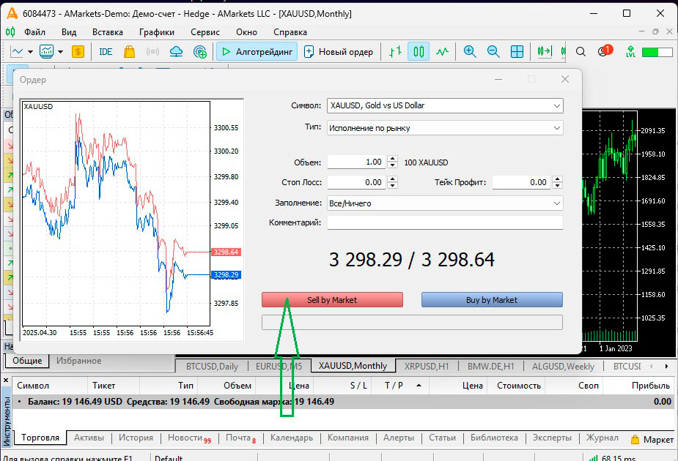Open the indicators list chart icon

(47, 52)
